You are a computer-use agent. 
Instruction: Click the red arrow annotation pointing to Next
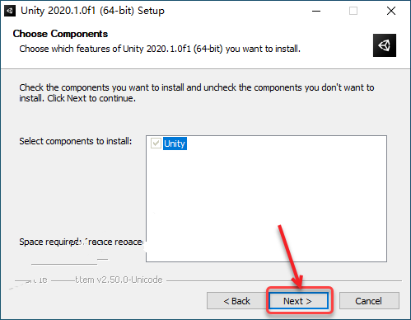click(290, 257)
